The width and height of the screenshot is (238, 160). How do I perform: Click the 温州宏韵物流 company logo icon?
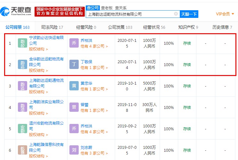click(22, 128)
